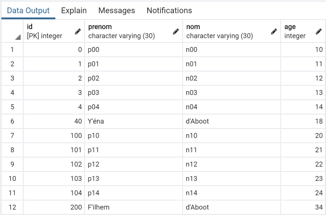Open the Explain tab

click(x=74, y=11)
